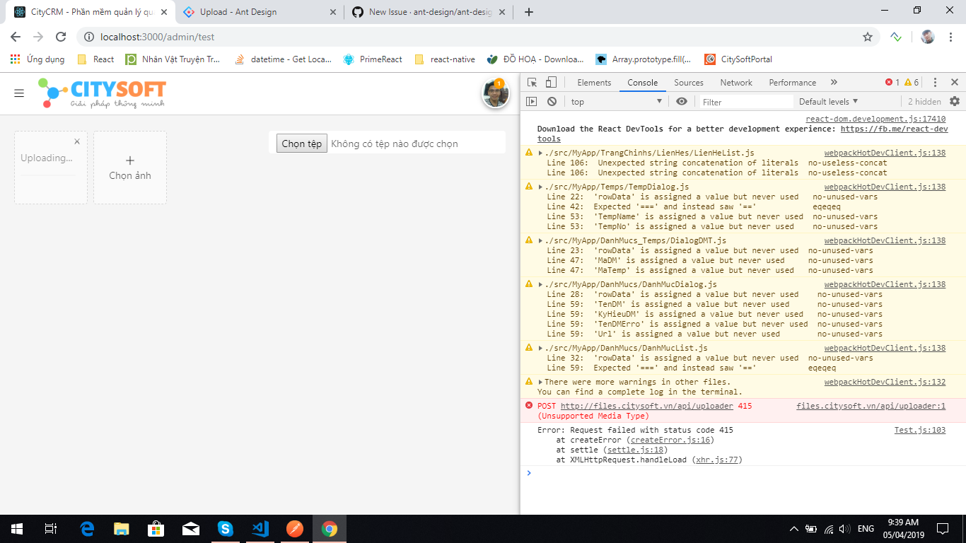This screenshot has width=966, height=543.
Task: Expand the DialogDMT.js warning group
Action: 540,240
